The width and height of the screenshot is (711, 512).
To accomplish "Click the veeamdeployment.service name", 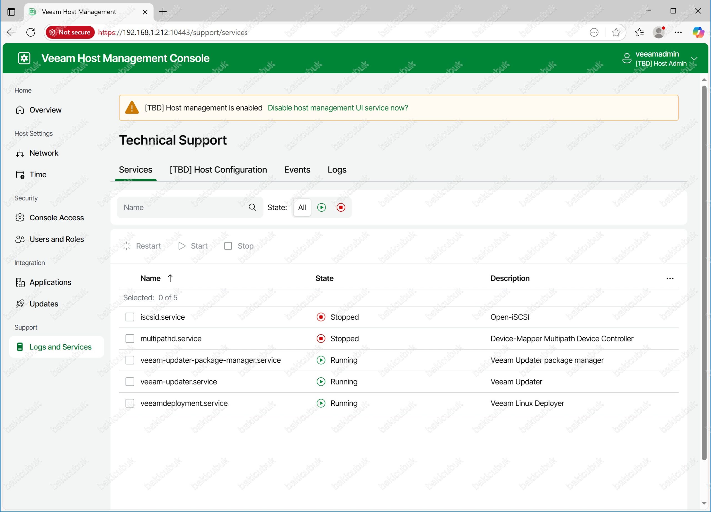I will [184, 403].
